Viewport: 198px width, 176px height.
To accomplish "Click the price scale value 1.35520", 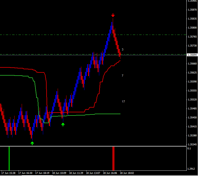I will [x=192, y=100].
